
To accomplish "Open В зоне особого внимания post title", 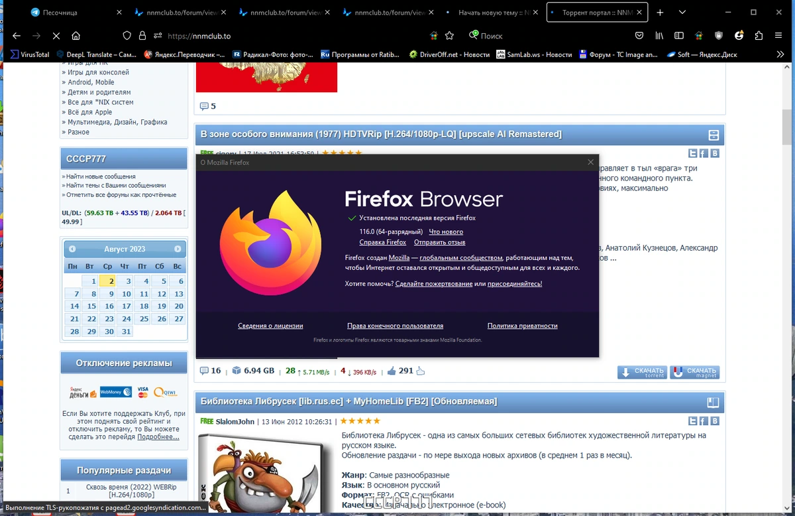I will (381, 134).
